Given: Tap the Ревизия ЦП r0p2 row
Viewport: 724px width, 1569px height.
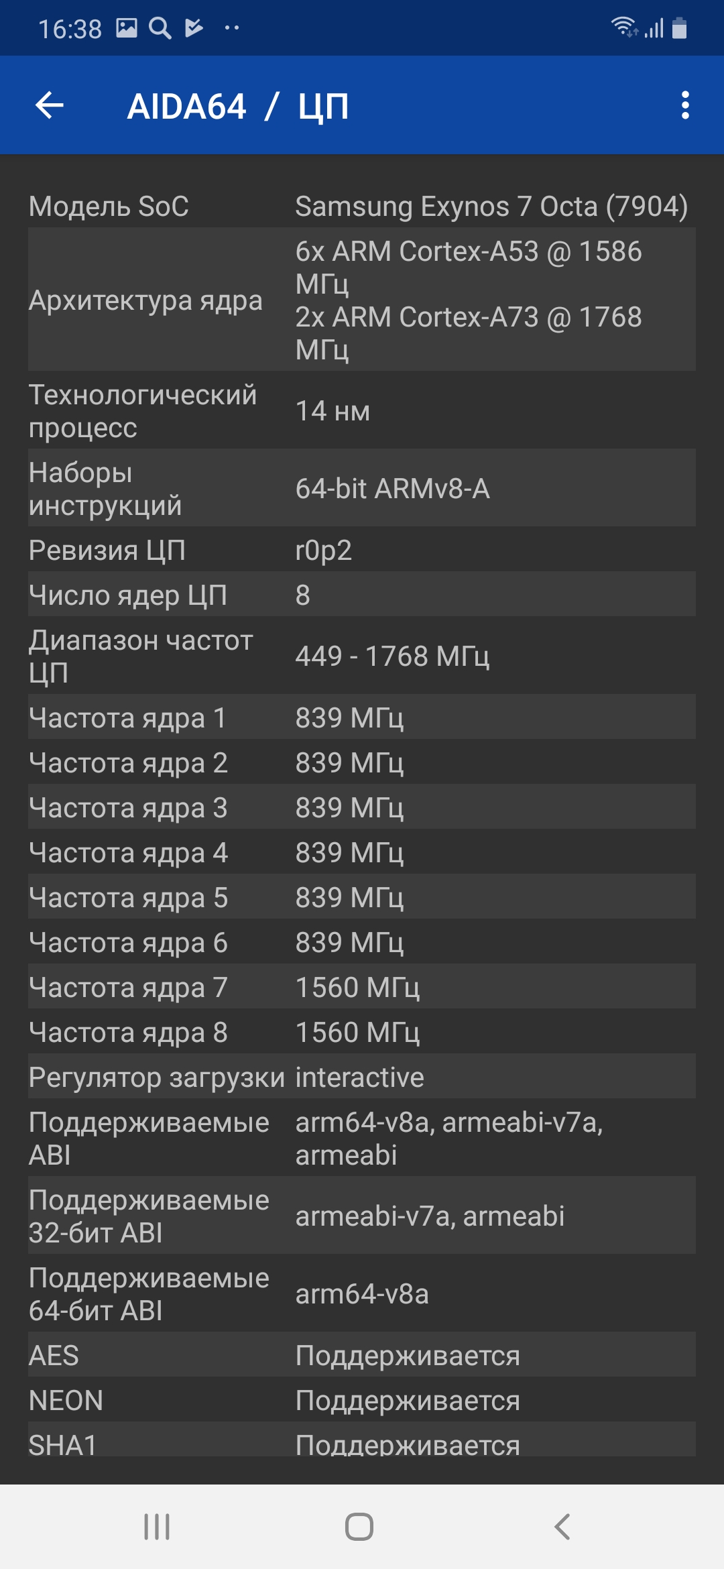Looking at the screenshot, I should [362, 550].
